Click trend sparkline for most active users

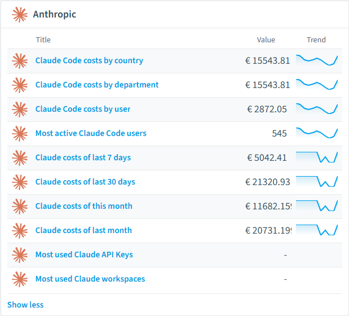[317, 133]
